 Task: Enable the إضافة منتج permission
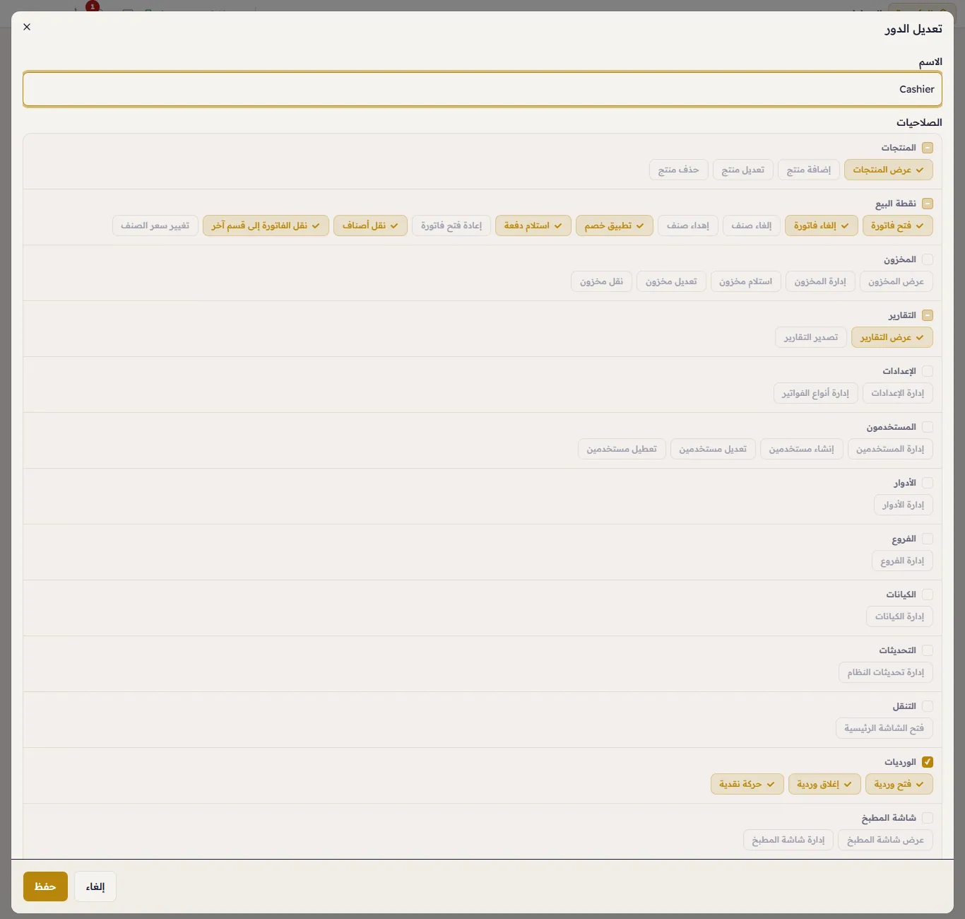point(809,170)
